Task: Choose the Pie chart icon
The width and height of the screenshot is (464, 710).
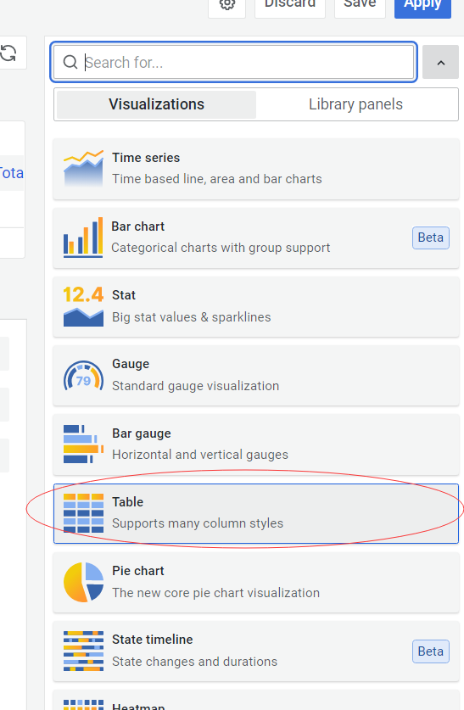Action: (83, 582)
